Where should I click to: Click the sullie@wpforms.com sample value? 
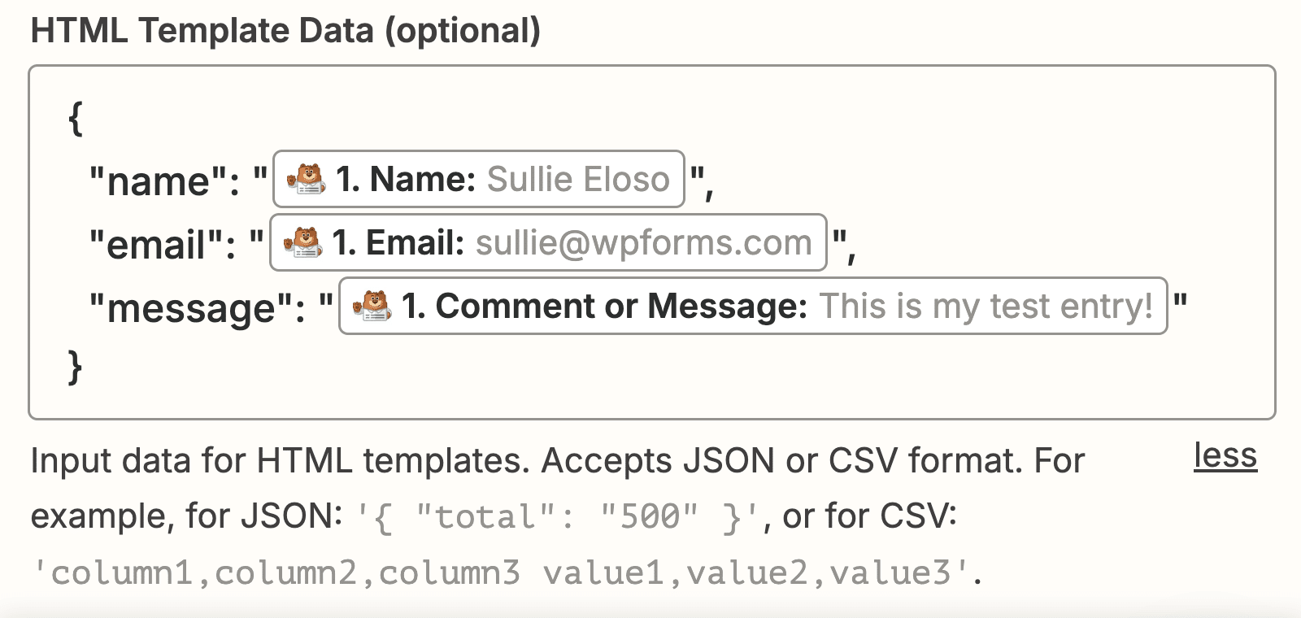tap(643, 242)
